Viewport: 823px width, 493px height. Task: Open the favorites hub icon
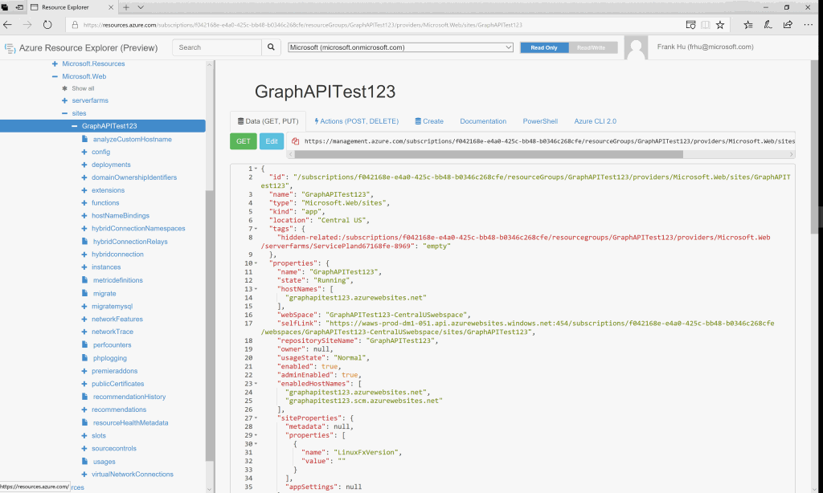(x=748, y=25)
